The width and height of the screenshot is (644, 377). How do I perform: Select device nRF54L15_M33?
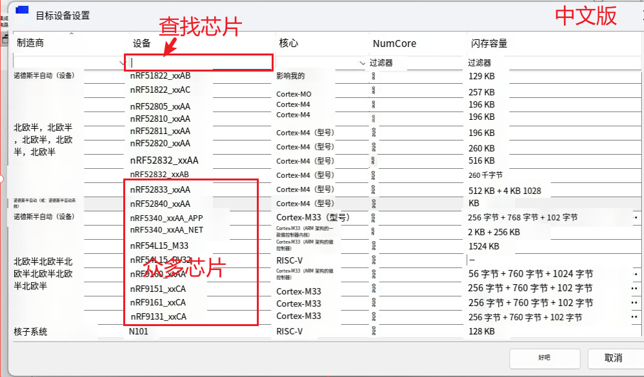point(159,246)
